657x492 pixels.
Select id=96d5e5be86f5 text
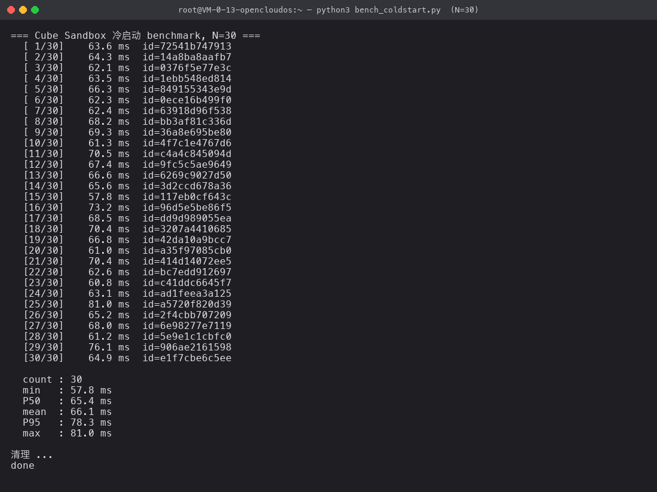coord(187,208)
